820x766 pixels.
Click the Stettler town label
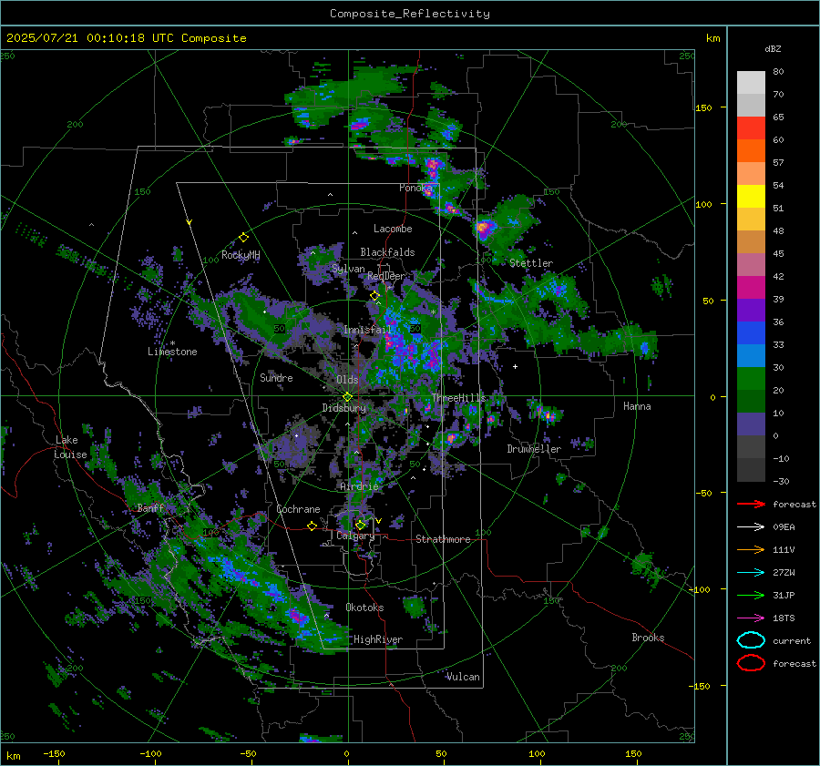(531, 263)
